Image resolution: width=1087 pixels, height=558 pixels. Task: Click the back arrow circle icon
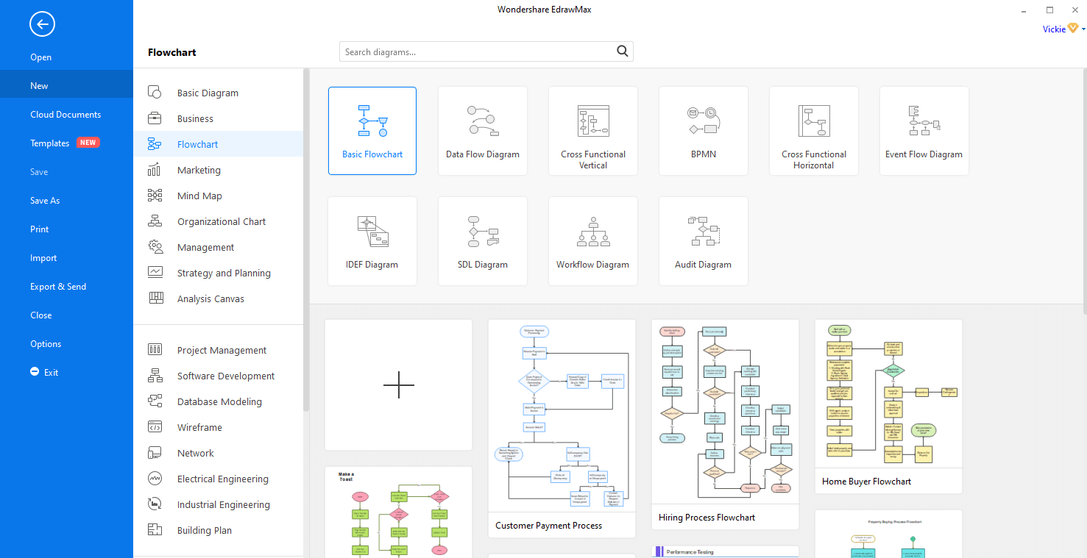(42, 24)
